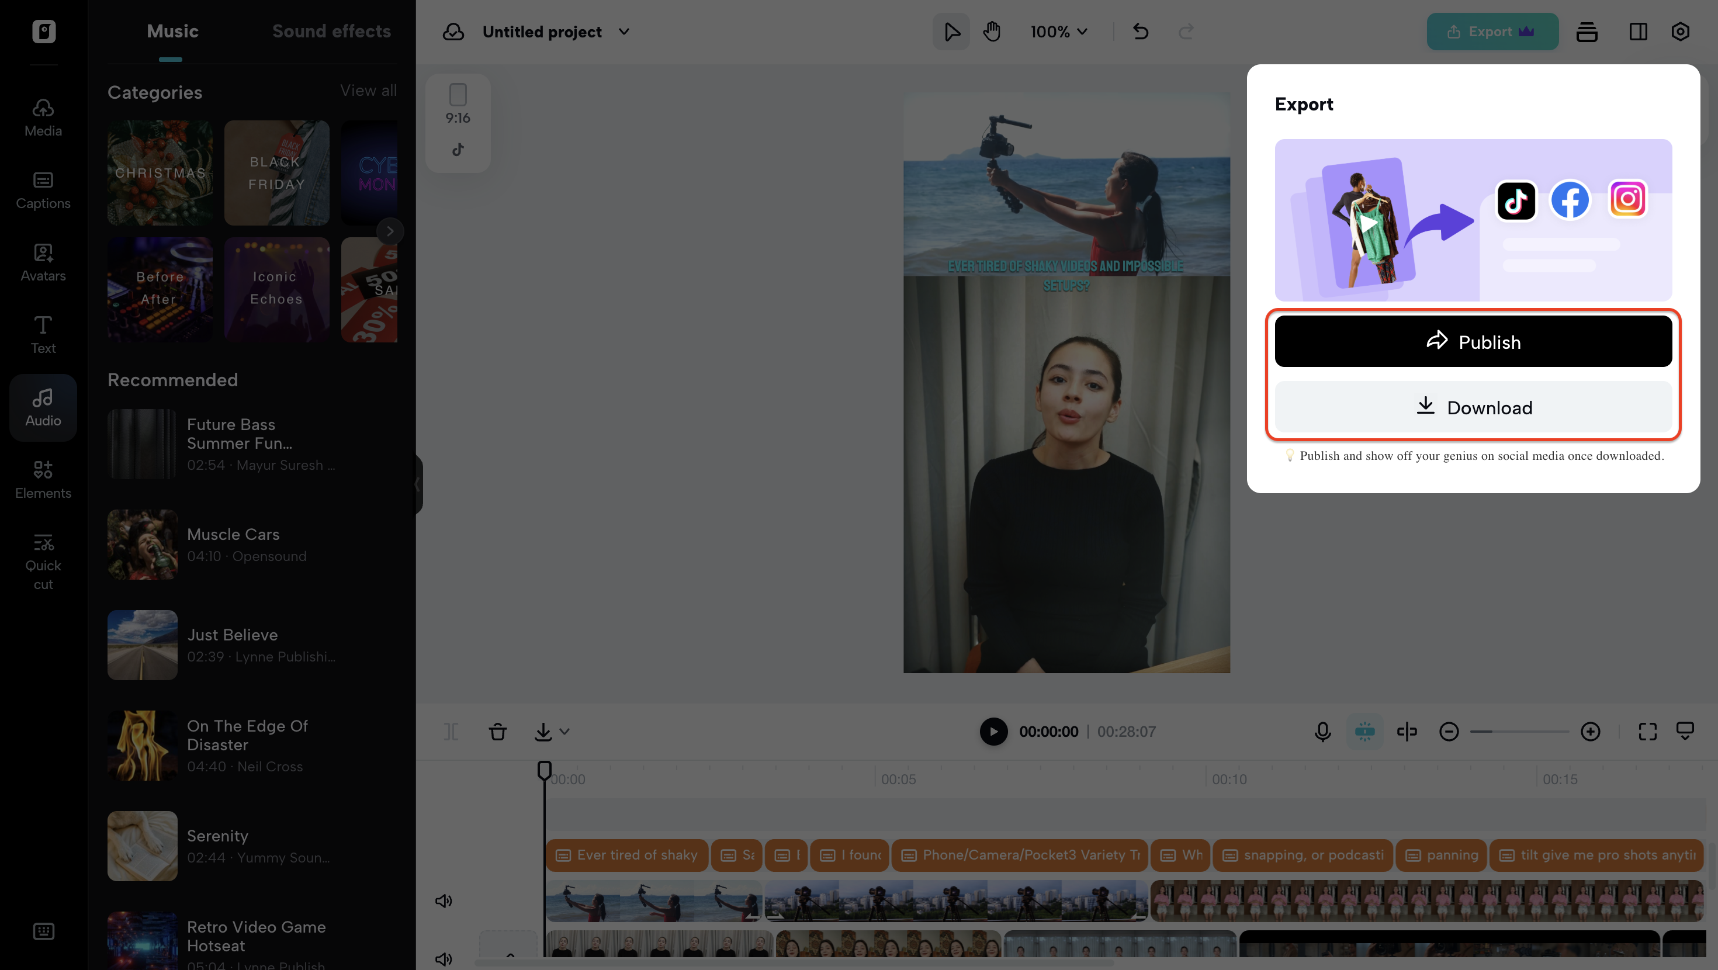Image resolution: width=1718 pixels, height=970 pixels.
Task: Click the Download button
Action: (x=1473, y=408)
